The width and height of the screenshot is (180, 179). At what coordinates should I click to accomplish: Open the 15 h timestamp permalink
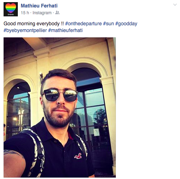(x=25, y=13)
